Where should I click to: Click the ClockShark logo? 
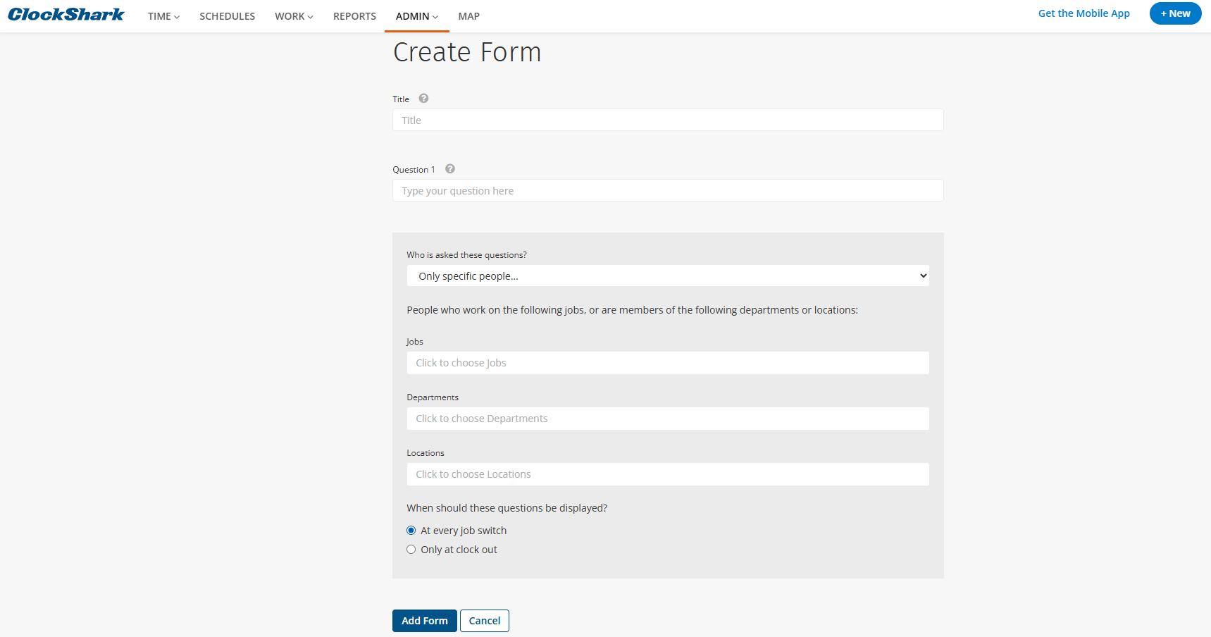click(x=66, y=15)
